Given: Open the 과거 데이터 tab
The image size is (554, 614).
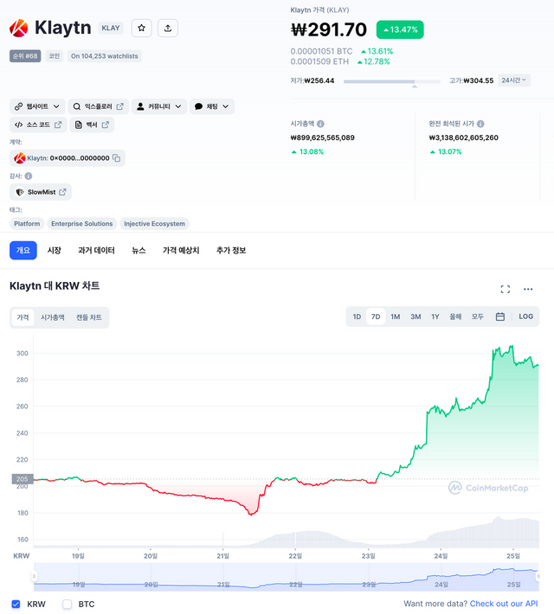Looking at the screenshot, I should coord(96,250).
